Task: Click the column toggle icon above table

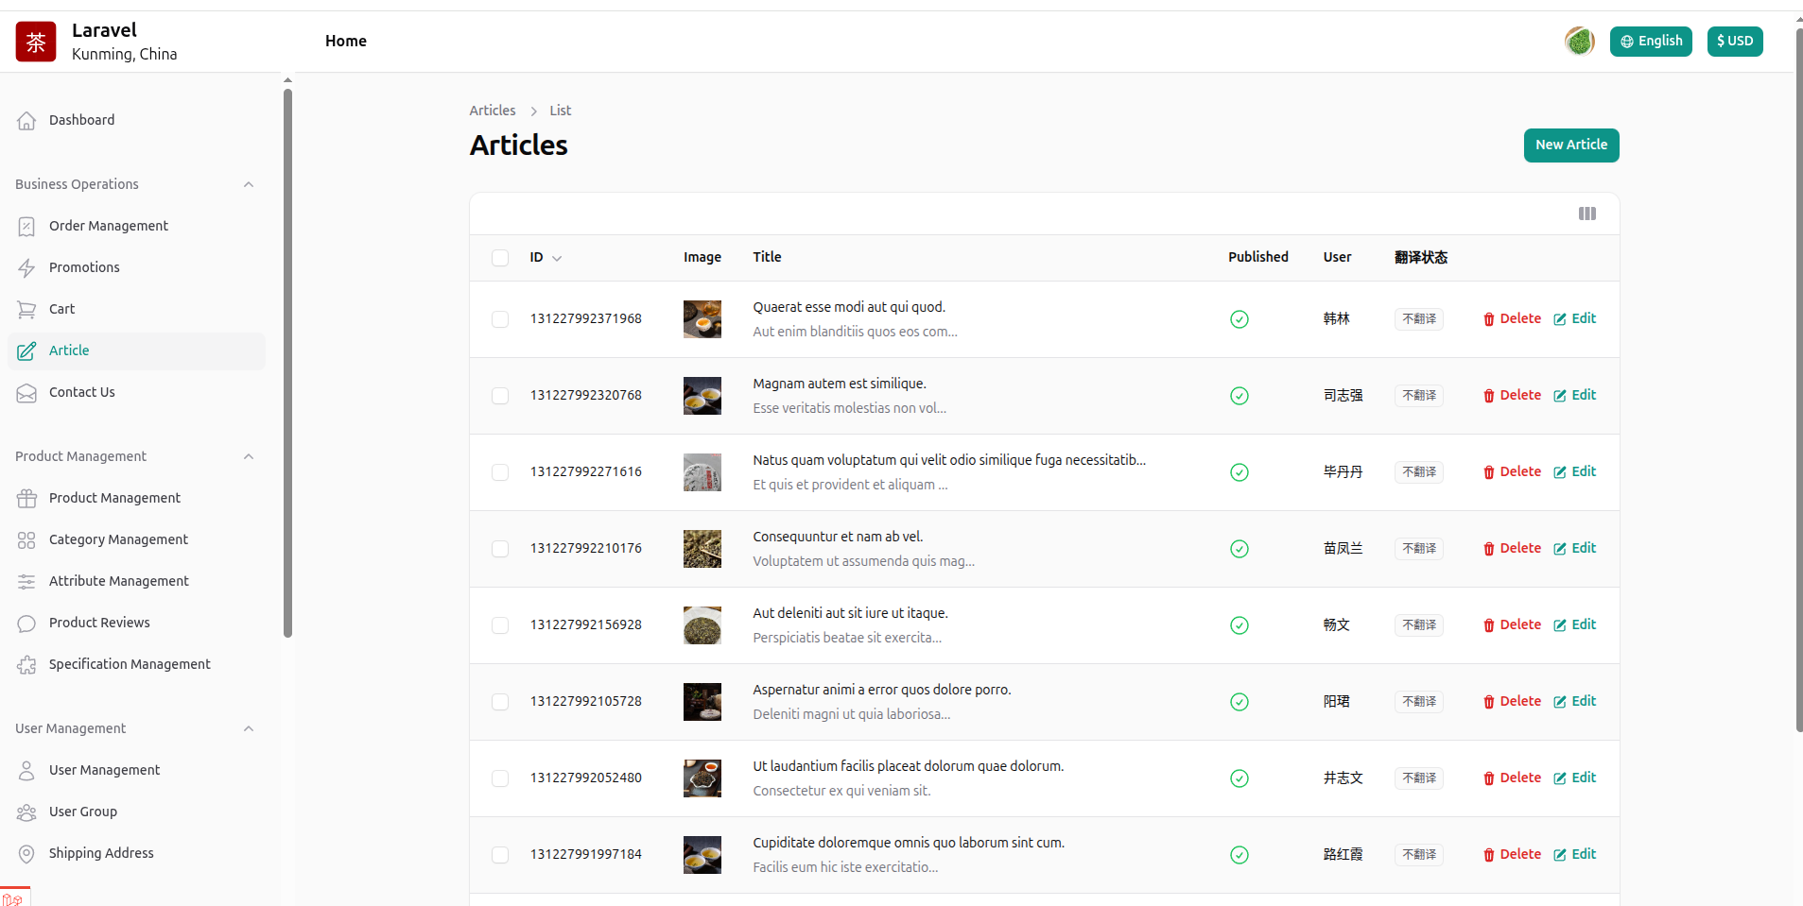Action: [x=1586, y=214]
